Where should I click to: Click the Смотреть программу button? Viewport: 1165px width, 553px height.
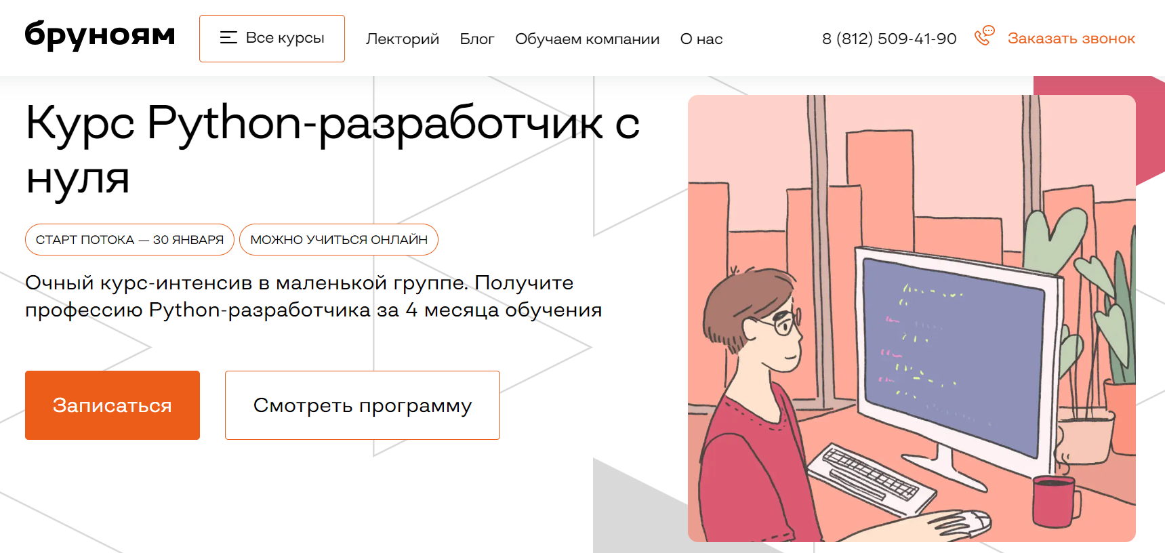pos(363,405)
